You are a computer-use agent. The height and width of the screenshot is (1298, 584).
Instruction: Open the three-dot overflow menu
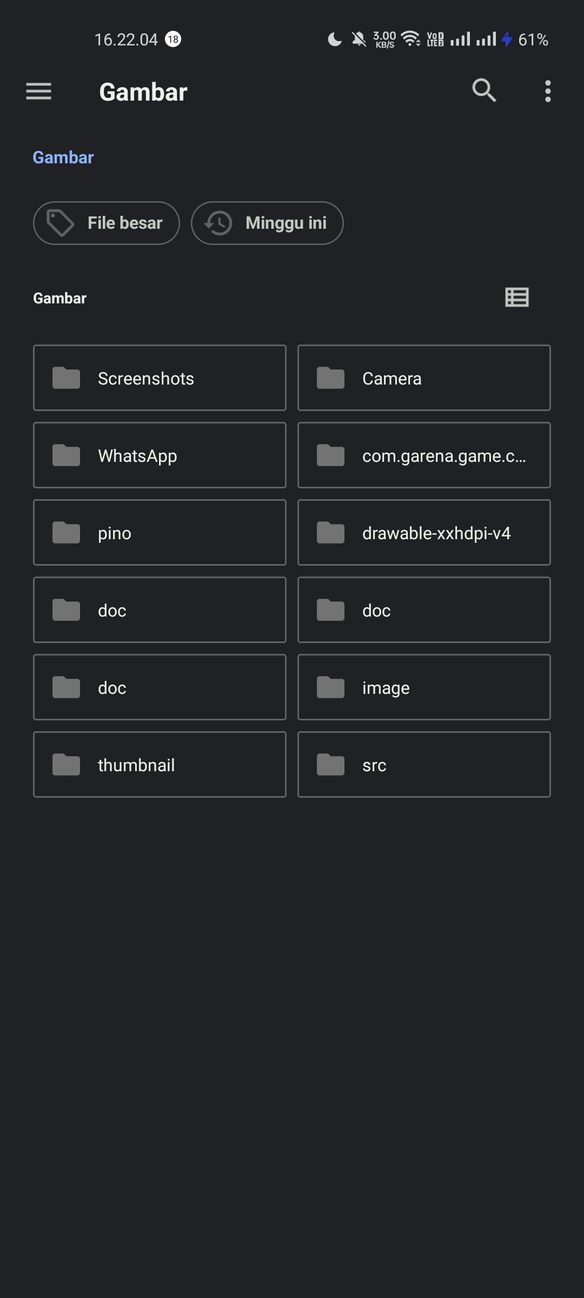click(x=548, y=91)
